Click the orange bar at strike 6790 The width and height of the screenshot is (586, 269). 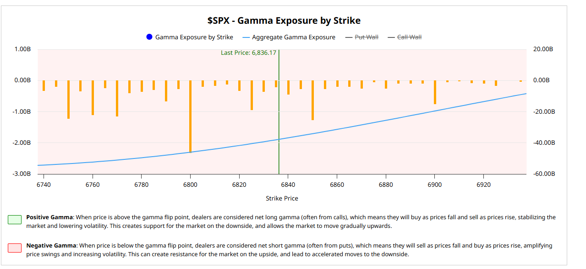[166, 91]
